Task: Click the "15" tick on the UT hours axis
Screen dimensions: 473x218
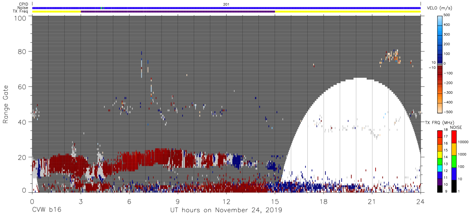Action: 275,201
